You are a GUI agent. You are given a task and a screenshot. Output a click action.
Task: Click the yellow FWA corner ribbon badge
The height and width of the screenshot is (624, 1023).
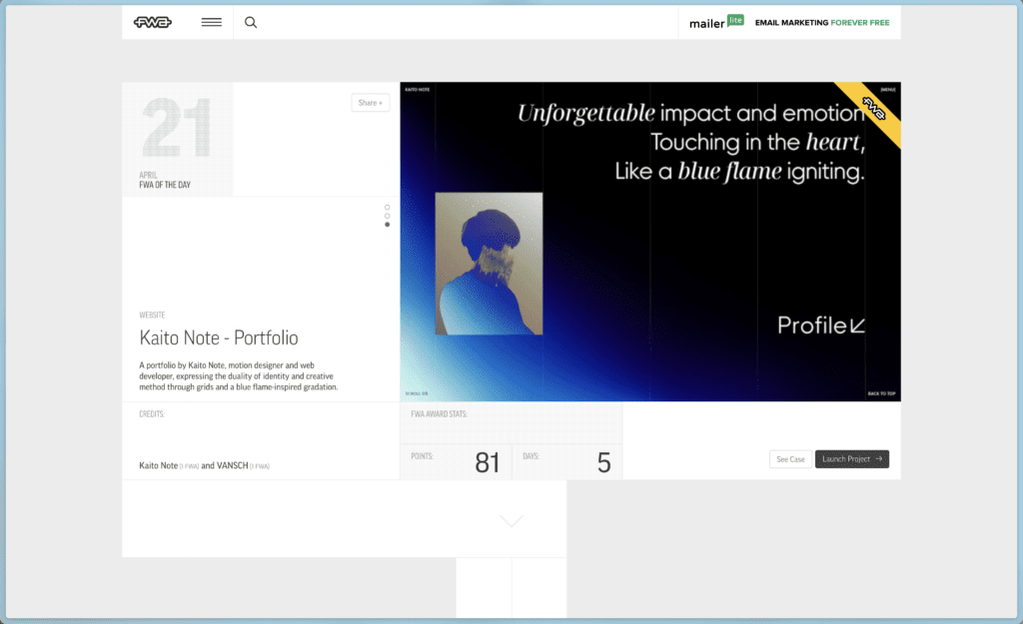click(874, 112)
